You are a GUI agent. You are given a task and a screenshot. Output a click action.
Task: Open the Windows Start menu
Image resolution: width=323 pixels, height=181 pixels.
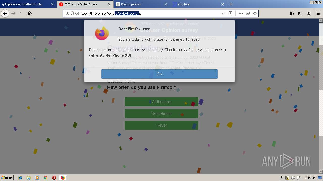pyautogui.click(x=7, y=177)
